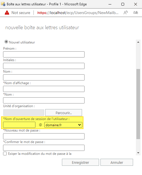
Task: Close the Edge window
Action: pos(136,4)
